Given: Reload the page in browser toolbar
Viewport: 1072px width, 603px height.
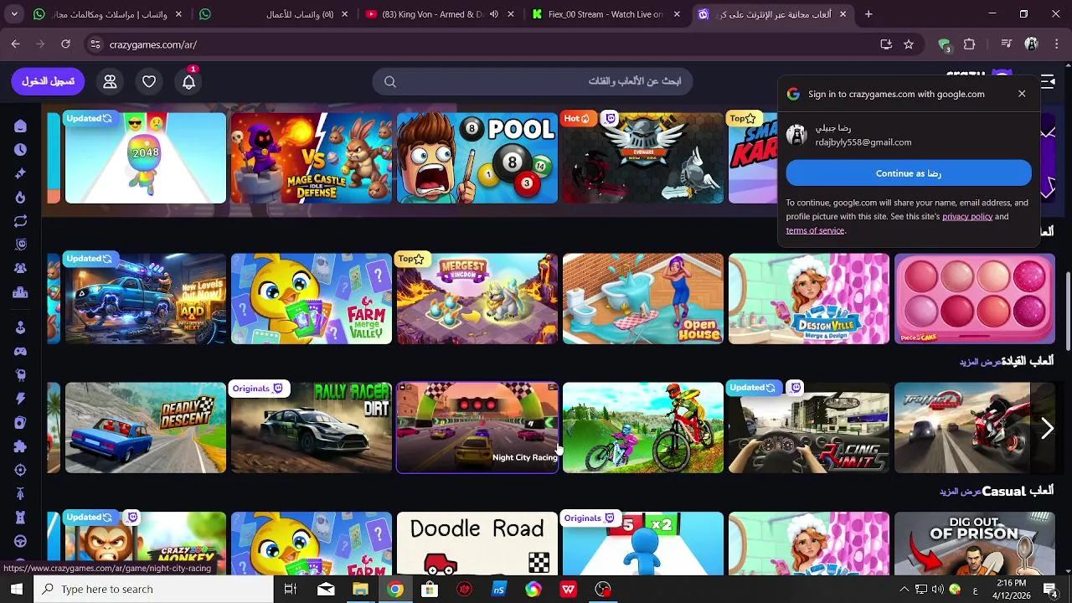Looking at the screenshot, I should pos(65,44).
